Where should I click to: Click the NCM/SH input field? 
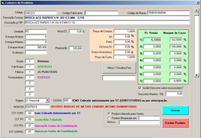tap(37, 107)
